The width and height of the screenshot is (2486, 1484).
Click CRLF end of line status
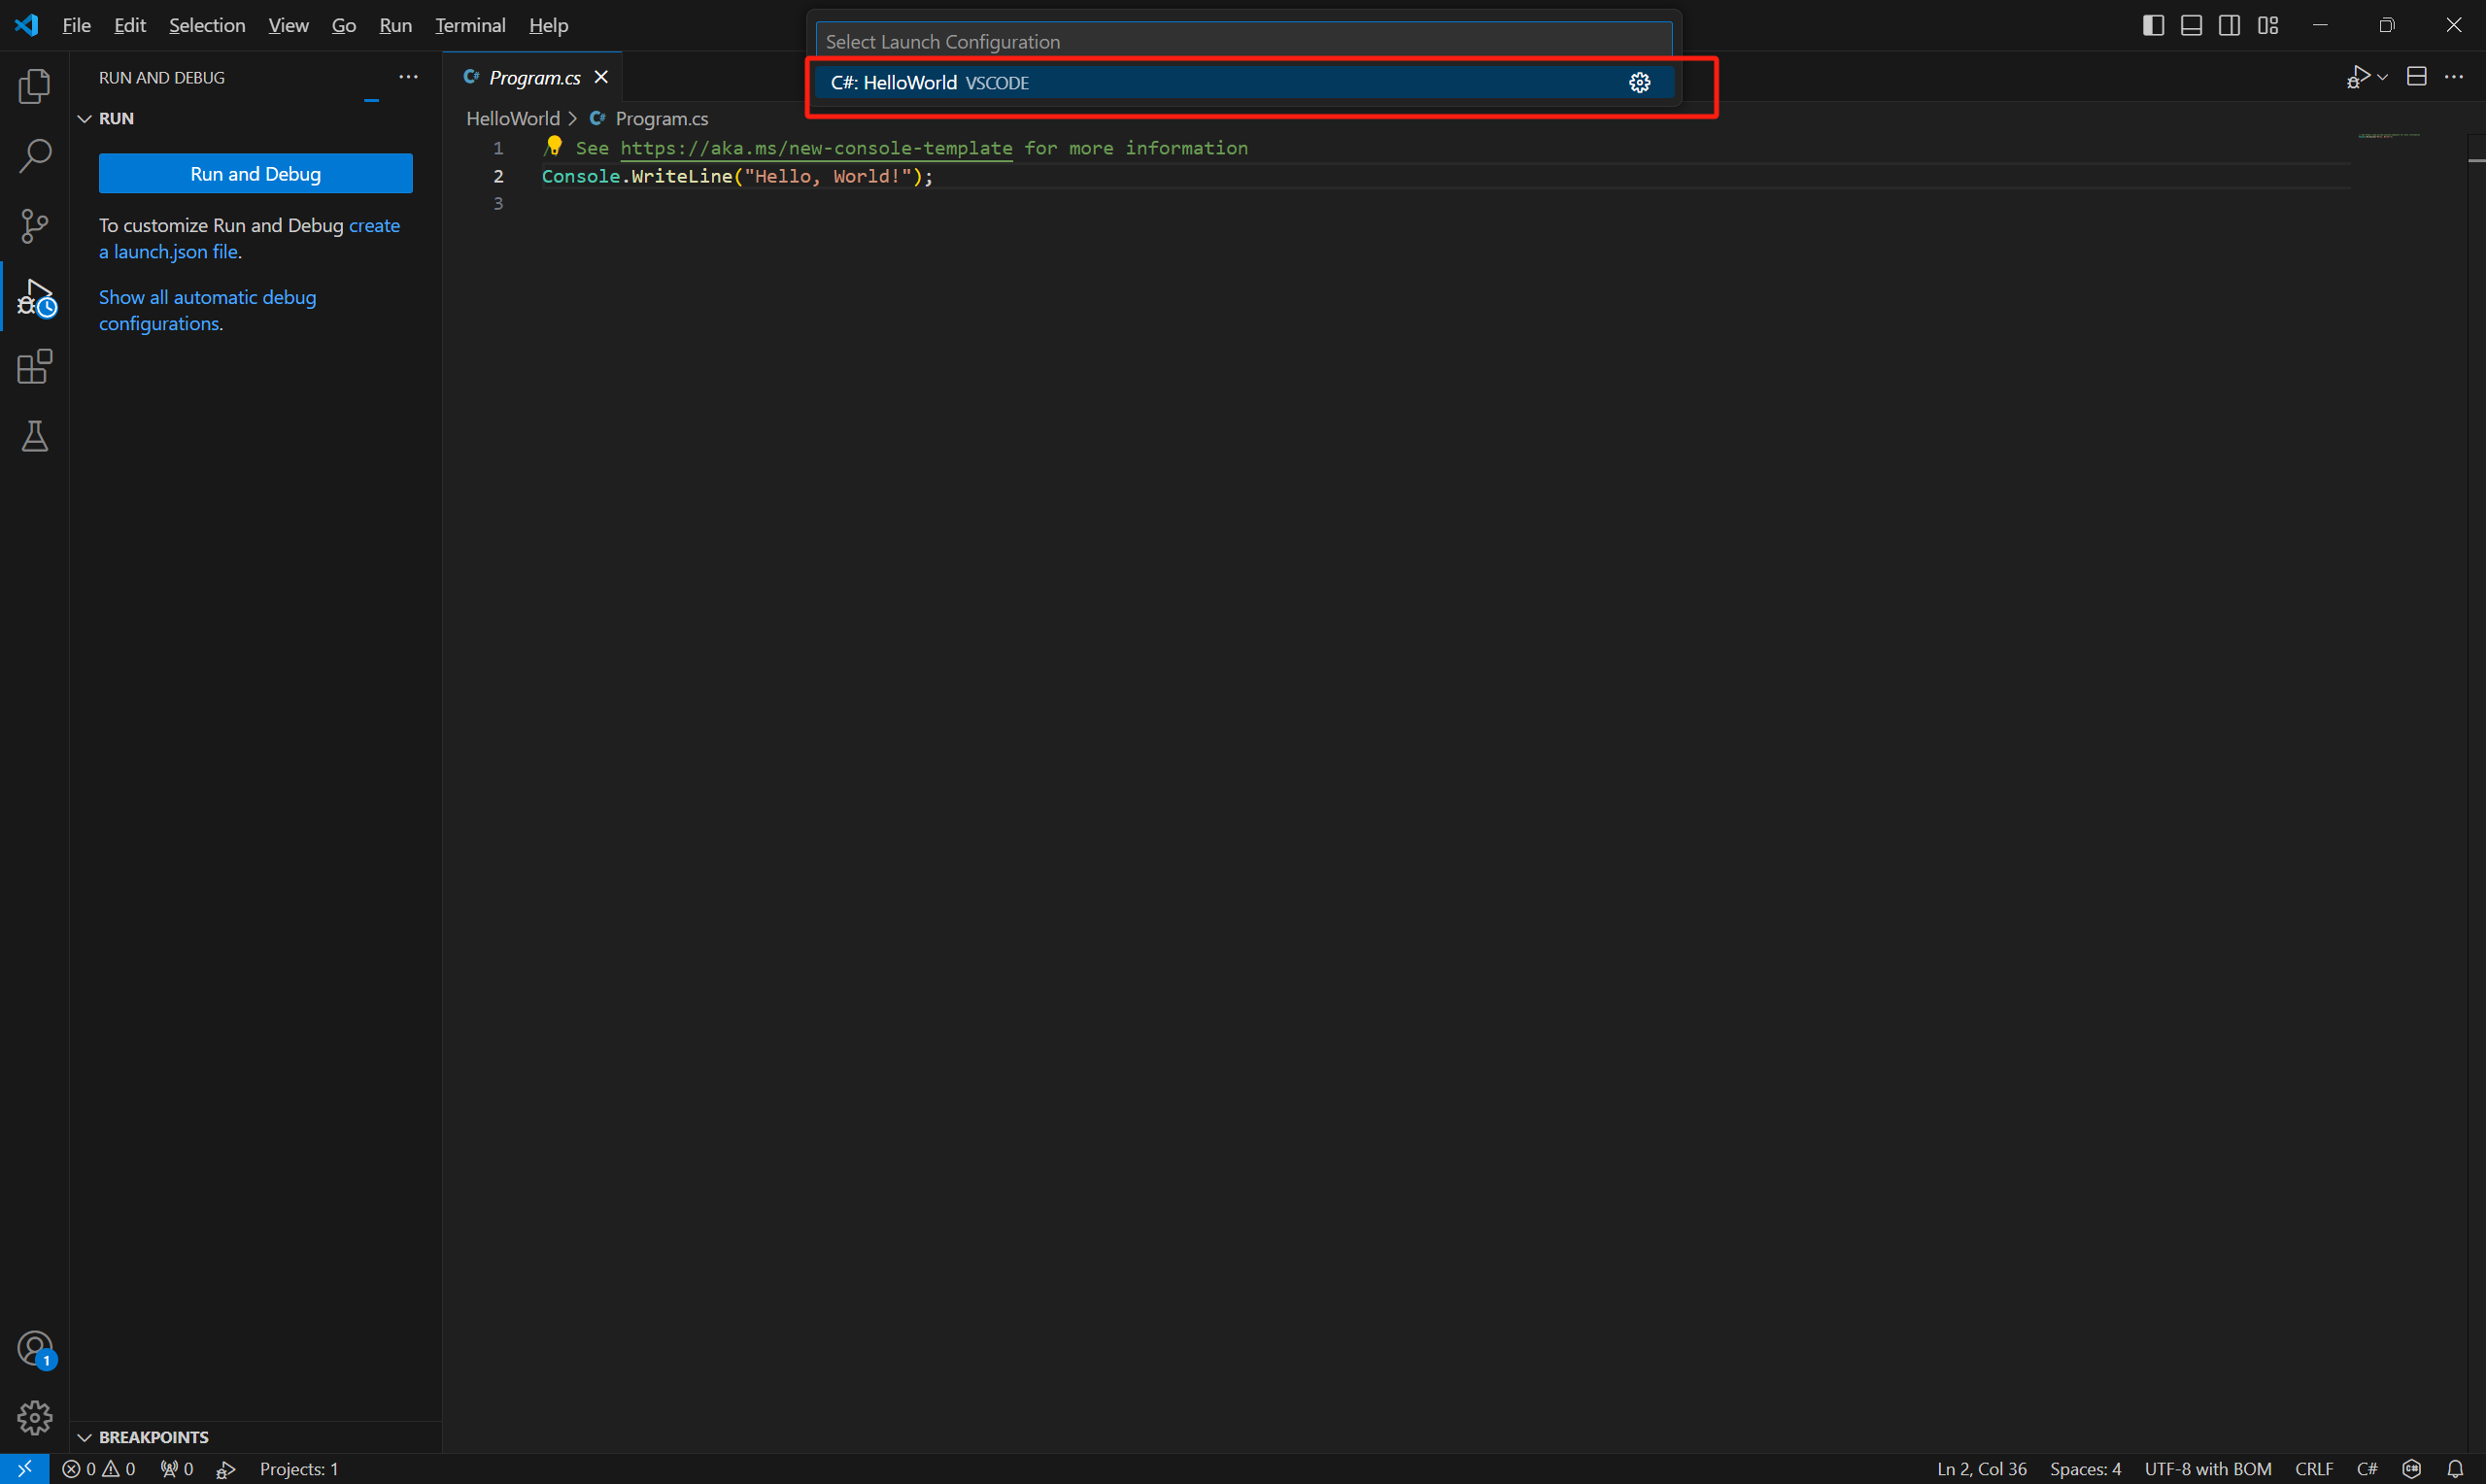(2314, 1469)
